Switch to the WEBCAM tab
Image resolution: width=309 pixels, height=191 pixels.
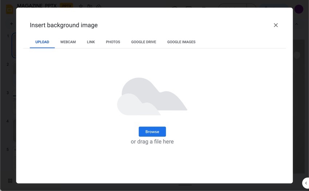pos(68,42)
